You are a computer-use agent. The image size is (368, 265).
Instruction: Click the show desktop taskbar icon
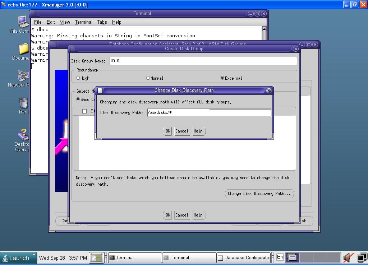tap(97, 257)
